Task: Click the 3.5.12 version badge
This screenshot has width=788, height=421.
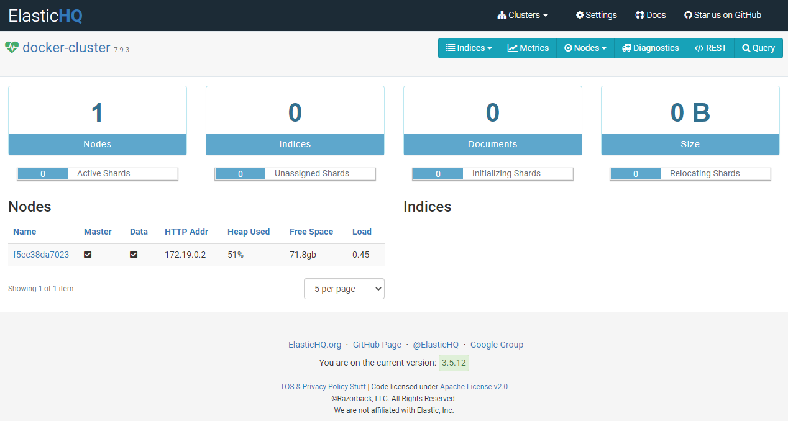Action: point(454,363)
